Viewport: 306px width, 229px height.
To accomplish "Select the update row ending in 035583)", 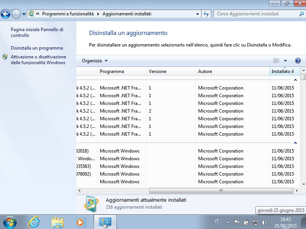I will click(187, 166).
